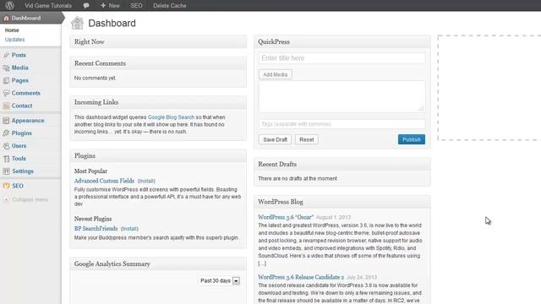
Task: Open Comments menu label in sidebar
Action: coord(26,93)
